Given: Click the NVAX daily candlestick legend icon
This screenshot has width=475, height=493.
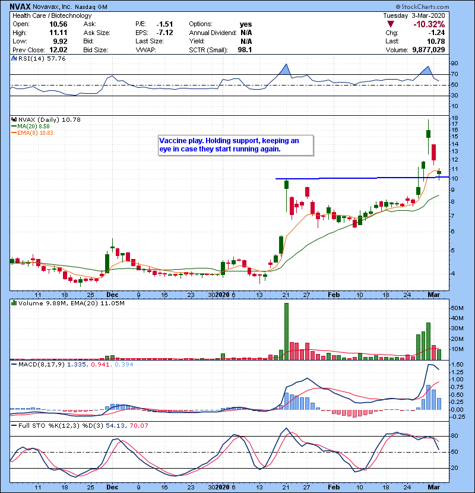Looking at the screenshot, I should tap(14, 119).
